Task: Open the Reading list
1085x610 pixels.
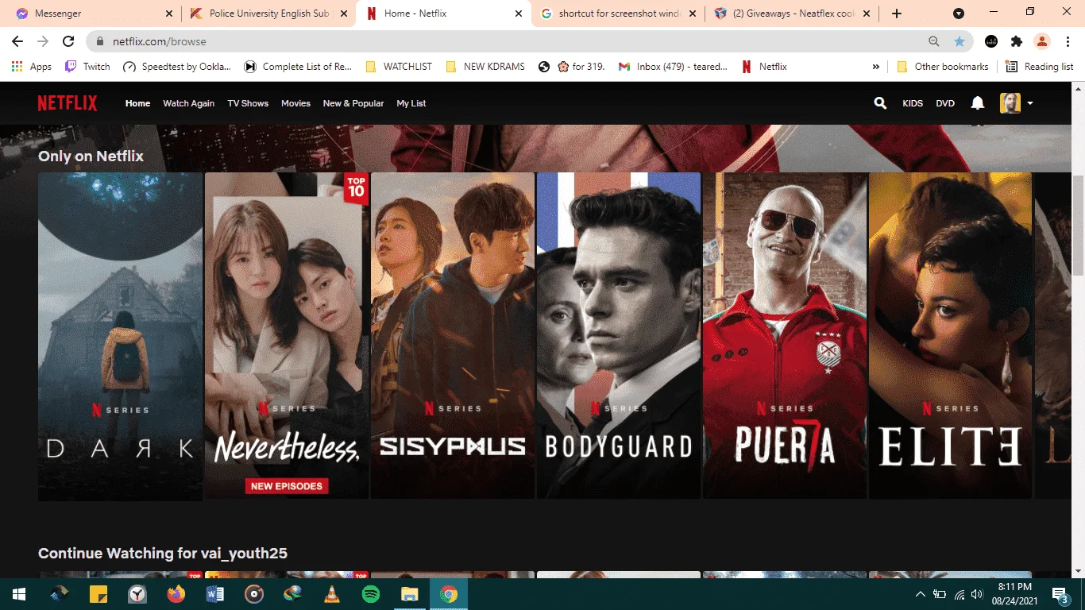Action: pos(1040,67)
